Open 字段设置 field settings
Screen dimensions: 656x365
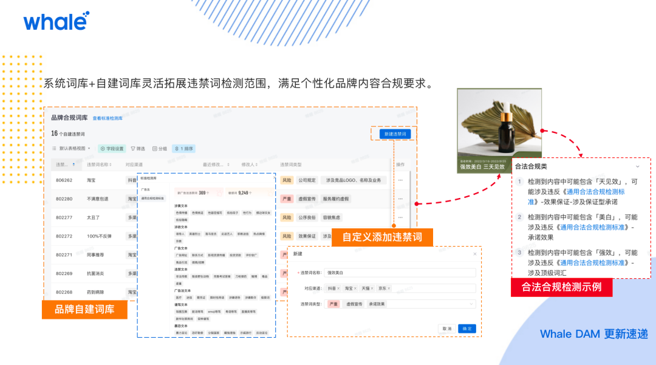pos(111,148)
